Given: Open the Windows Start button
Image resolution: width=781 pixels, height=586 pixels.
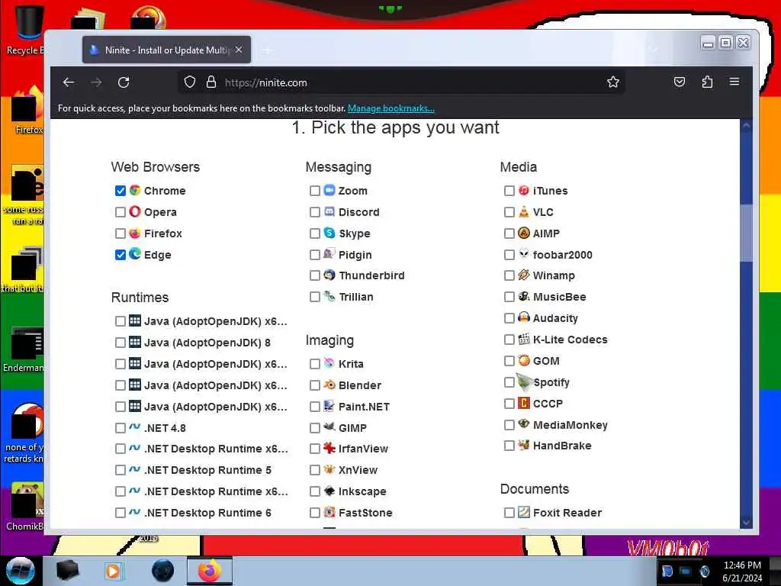Looking at the screenshot, I should tap(21, 571).
